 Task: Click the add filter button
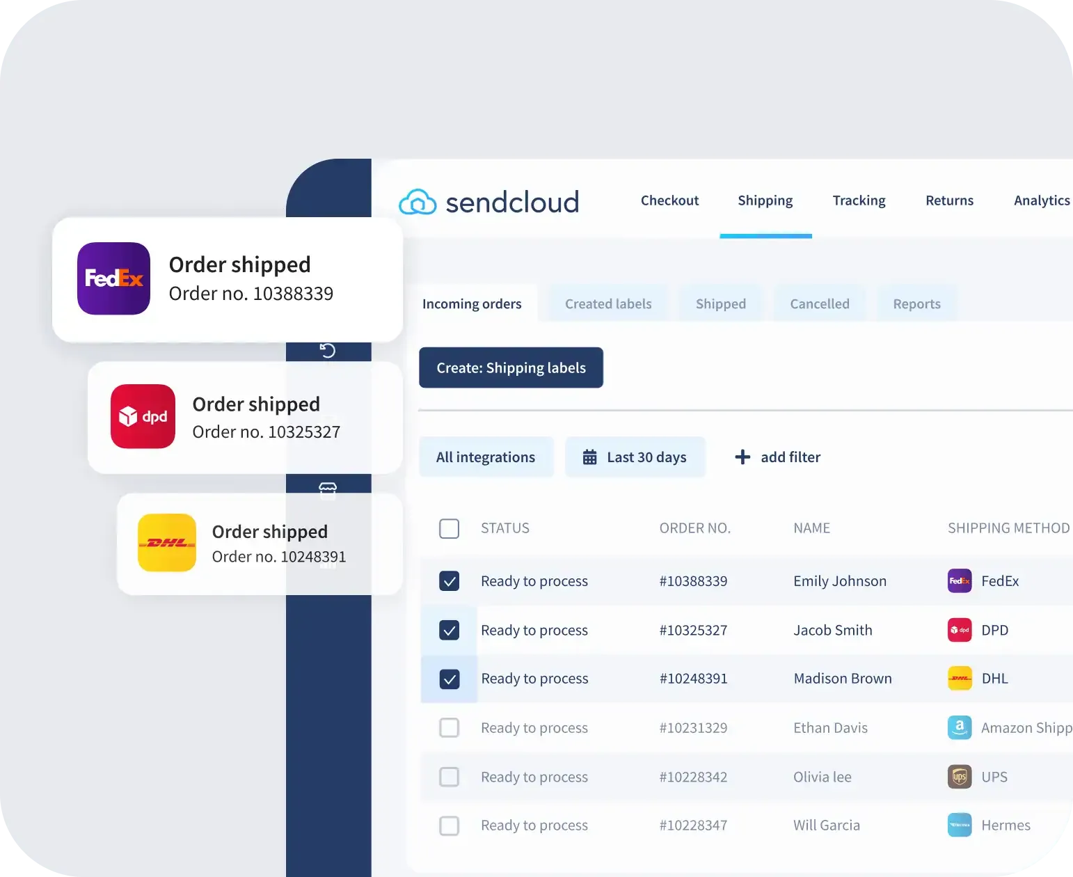[x=778, y=457]
